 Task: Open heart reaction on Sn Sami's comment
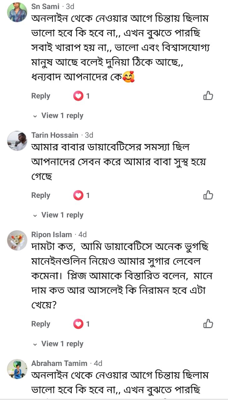pyautogui.click(x=78, y=96)
